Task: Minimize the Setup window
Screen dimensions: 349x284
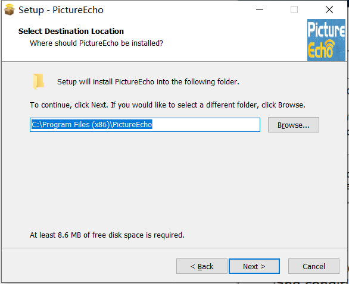Action: (x=260, y=10)
